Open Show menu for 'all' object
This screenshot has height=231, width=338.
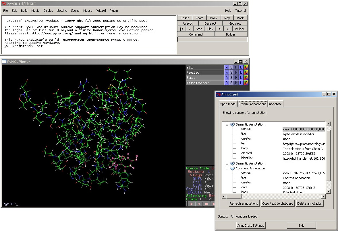[231, 67]
